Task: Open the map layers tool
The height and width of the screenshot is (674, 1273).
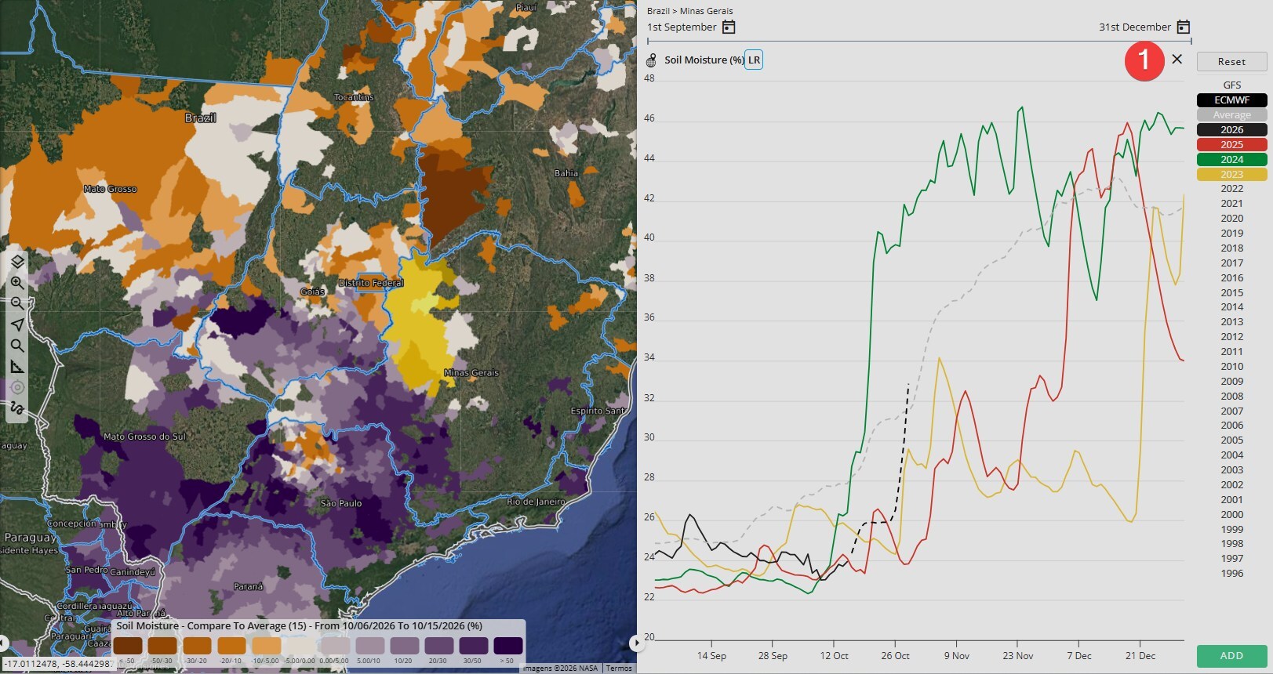Action: [x=17, y=261]
